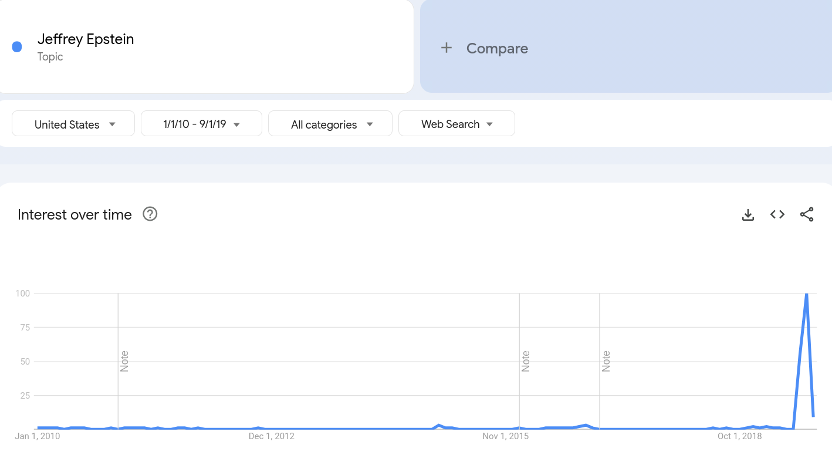Open the All categories dropdown

point(330,124)
